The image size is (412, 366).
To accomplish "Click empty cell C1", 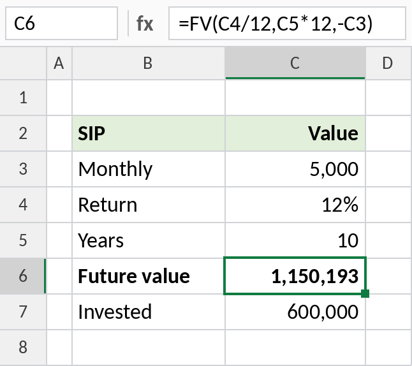I will point(295,98).
